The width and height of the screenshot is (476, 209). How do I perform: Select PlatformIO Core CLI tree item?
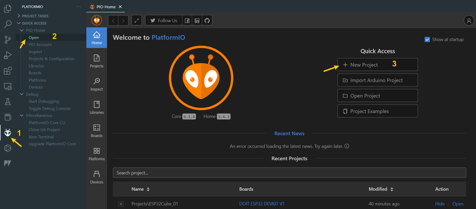(x=47, y=123)
